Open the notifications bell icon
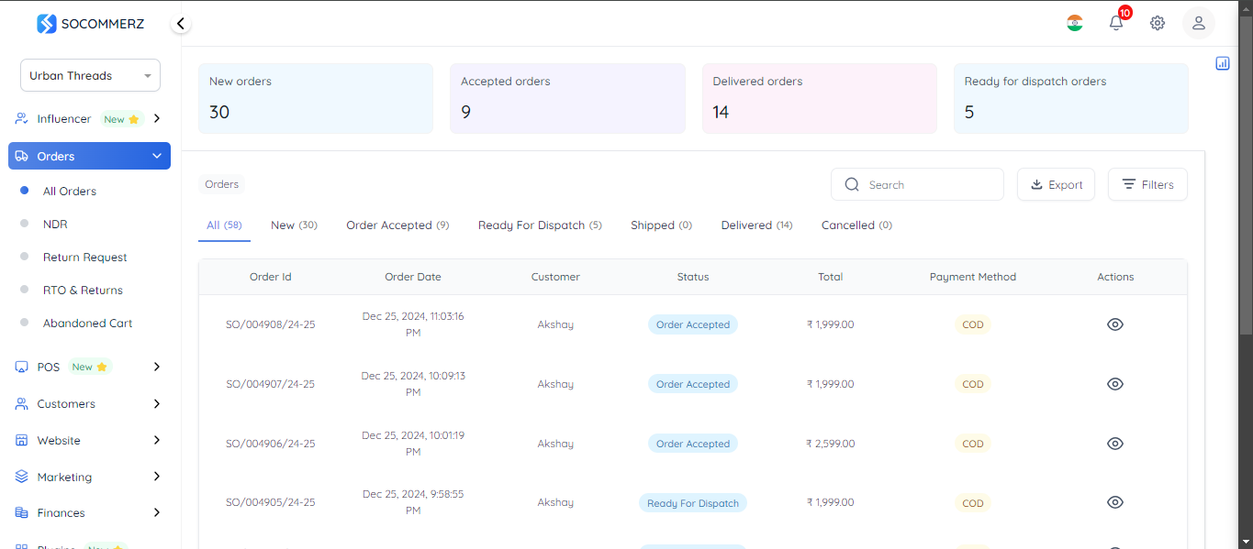The height and width of the screenshot is (549, 1253). pyautogui.click(x=1116, y=23)
